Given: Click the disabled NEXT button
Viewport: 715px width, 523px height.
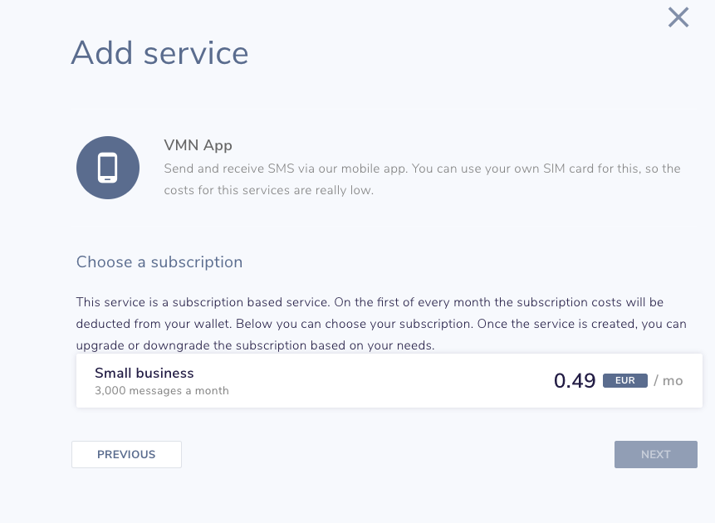Looking at the screenshot, I should 655,454.
